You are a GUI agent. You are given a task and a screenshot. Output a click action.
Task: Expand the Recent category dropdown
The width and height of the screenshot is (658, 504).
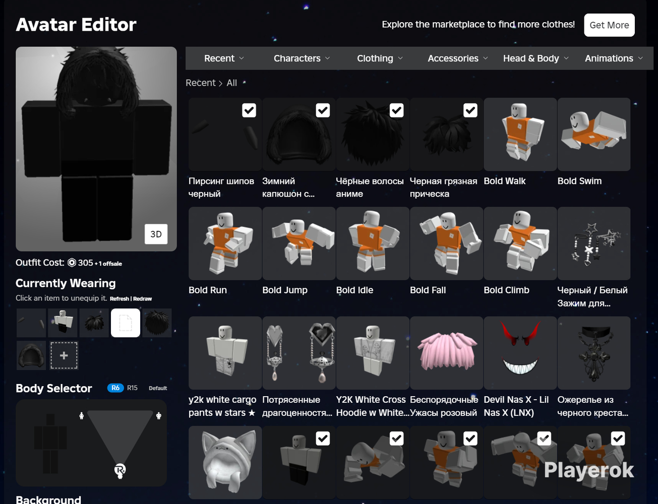point(224,58)
